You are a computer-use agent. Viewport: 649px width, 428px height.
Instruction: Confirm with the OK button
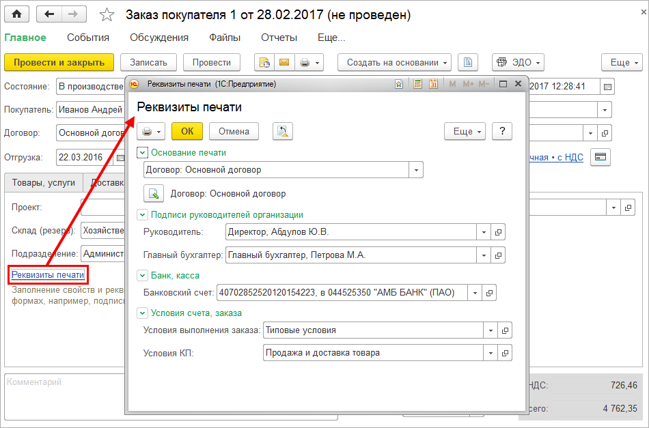coord(187,132)
